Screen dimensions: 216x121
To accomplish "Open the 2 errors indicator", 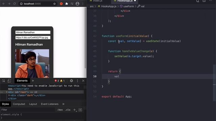I will click(x=57, y=81).
